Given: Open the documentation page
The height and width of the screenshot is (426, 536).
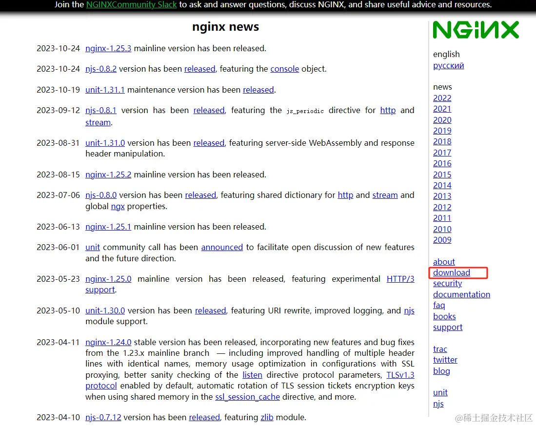Looking at the screenshot, I should 461,294.
